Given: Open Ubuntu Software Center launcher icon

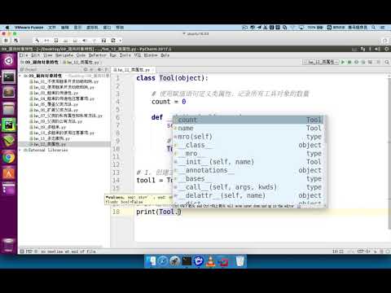Looking at the screenshot, I should click(x=9, y=173).
